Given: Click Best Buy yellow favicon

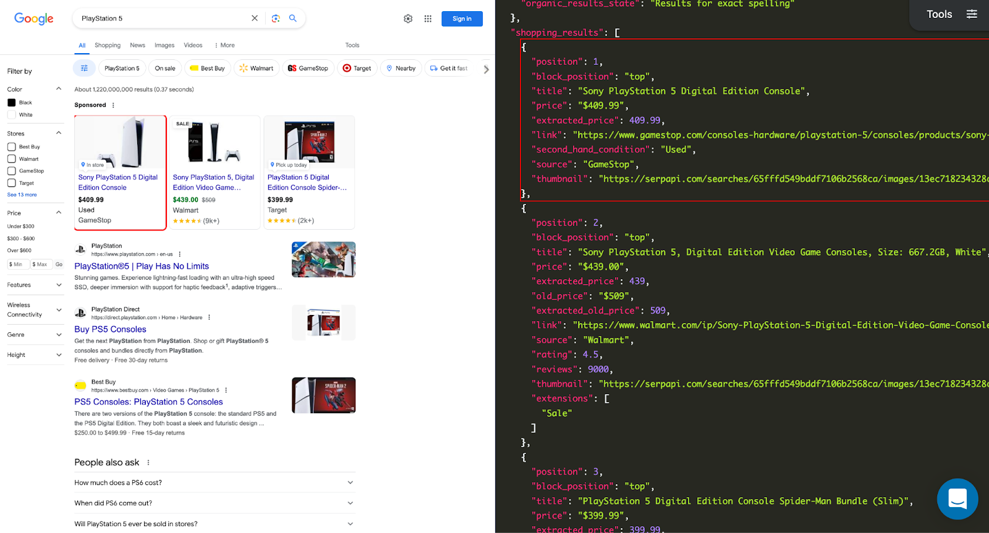Looking at the screenshot, I should [80, 386].
